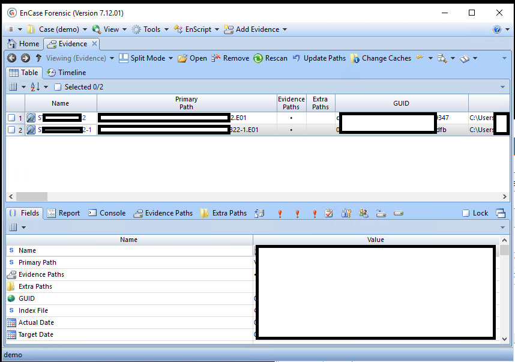This screenshot has width=515, height=362.
Task: Click the Rescan green icon
Action: 258,58
